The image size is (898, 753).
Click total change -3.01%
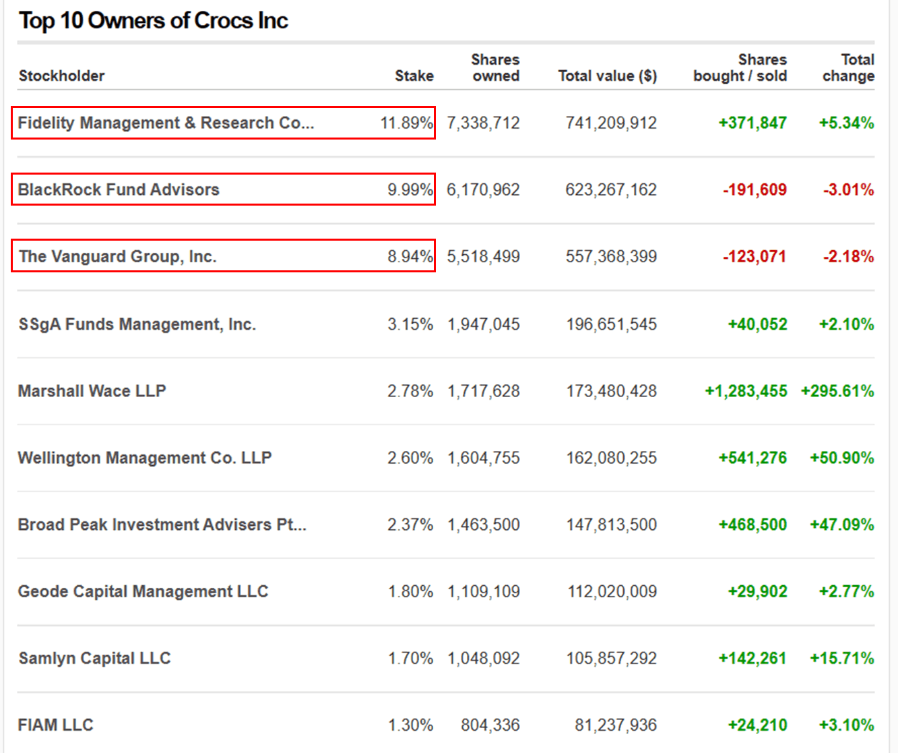click(848, 189)
